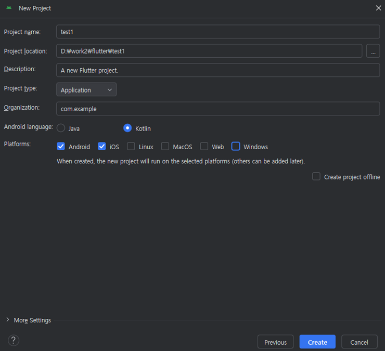Uncheck the iOS platform checkbox
385x351 pixels.
click(102, 147)
